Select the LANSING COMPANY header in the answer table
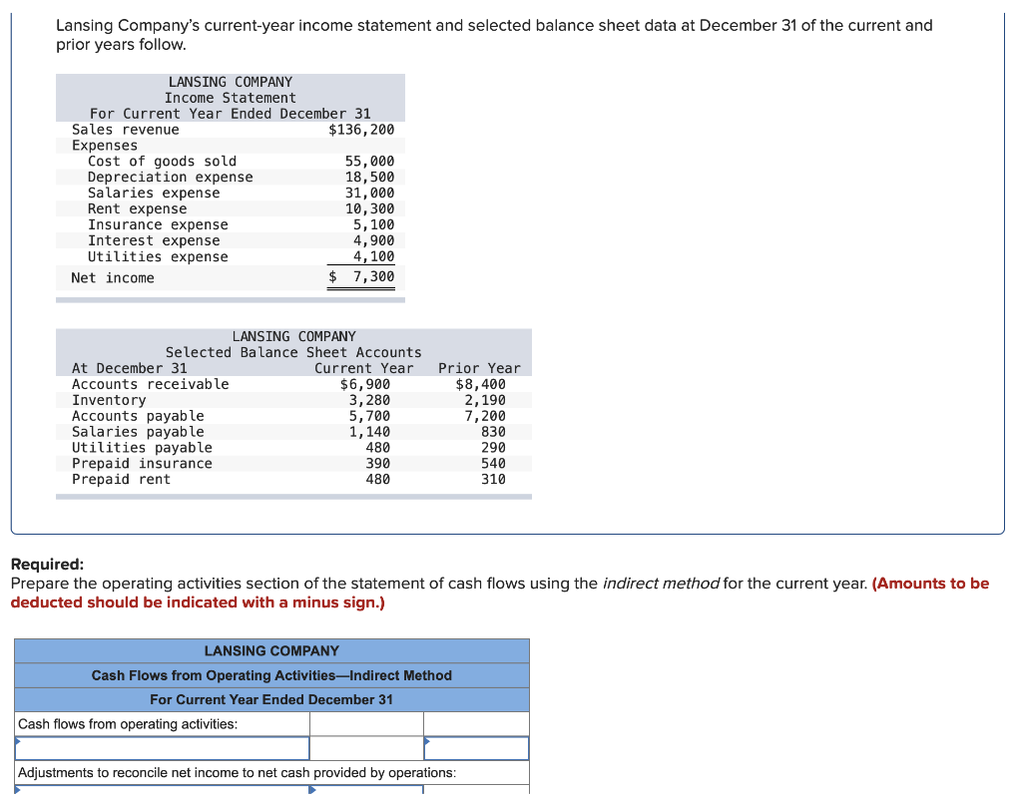 pos(270,650)
